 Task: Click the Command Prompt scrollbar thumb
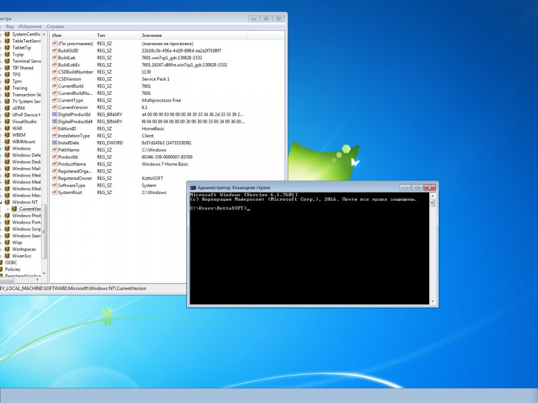tap(432, 203)
